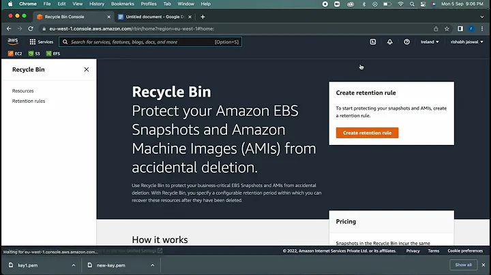Show all downloads
Viewport: 491px width, 275px height.
point(464,265)
